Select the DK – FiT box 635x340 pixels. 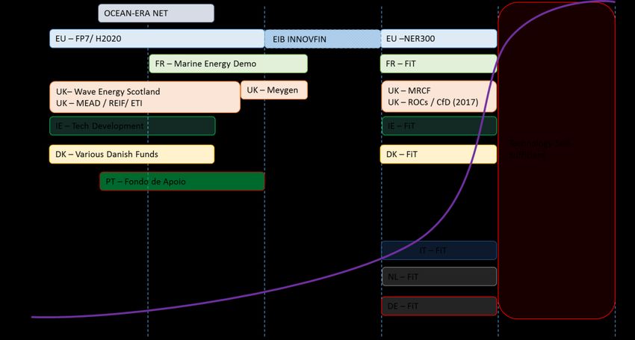click(439, 154)
